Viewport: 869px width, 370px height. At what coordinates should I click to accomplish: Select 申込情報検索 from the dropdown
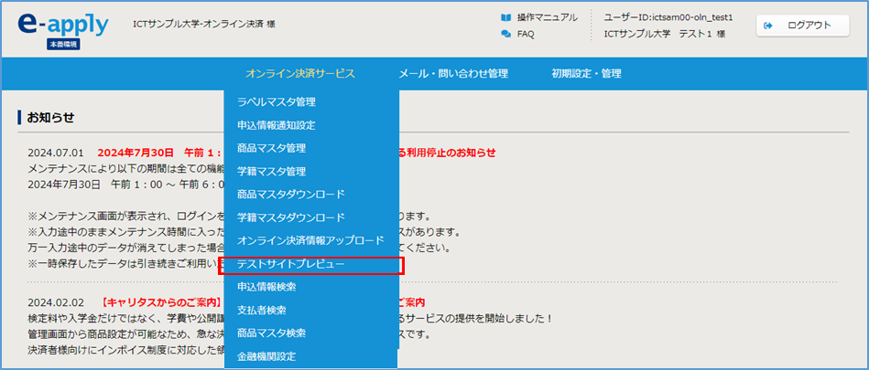tap(266, 287)
